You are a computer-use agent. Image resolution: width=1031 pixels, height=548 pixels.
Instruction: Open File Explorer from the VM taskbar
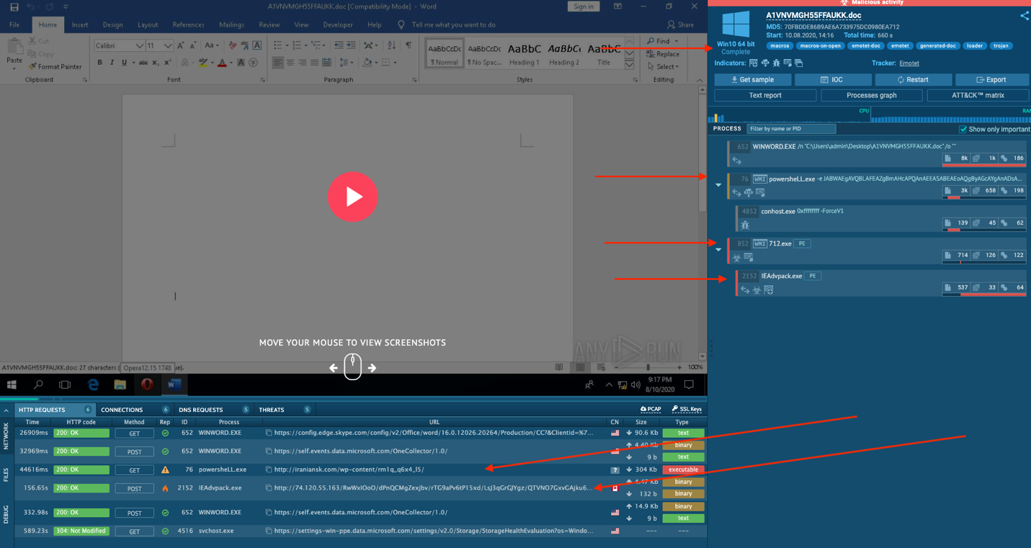[x=120, y=385]
